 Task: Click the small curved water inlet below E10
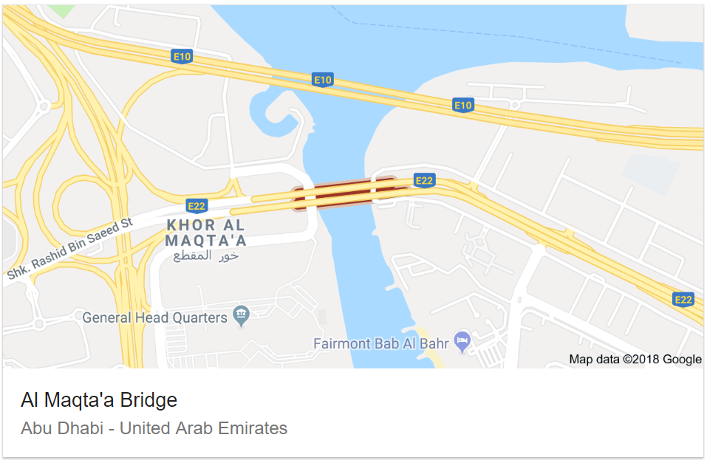click(x=276, y=113)
